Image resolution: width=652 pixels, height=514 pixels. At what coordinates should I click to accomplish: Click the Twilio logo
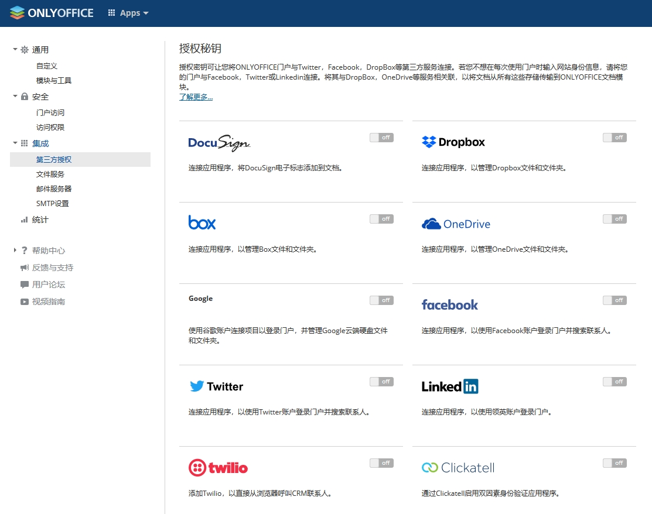click(218, 468)
